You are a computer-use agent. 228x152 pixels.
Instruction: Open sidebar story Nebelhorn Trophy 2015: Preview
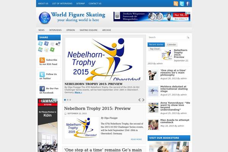pyautogui.click(x=180, y=54)
